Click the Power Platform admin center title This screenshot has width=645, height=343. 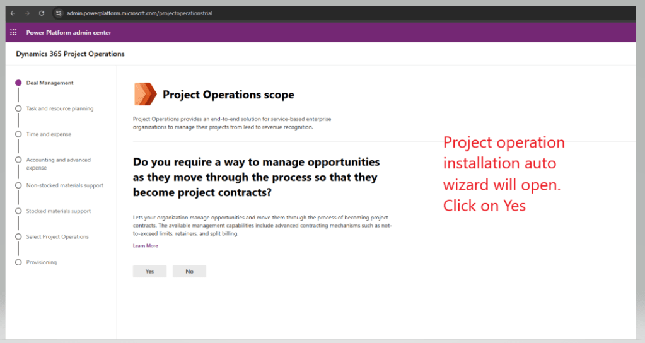[69, 32]
